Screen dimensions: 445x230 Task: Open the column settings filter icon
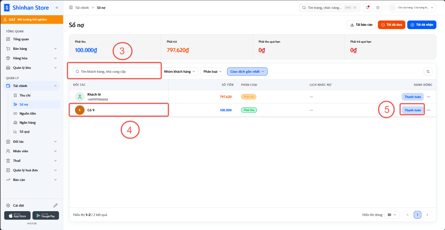pos(428,72)
